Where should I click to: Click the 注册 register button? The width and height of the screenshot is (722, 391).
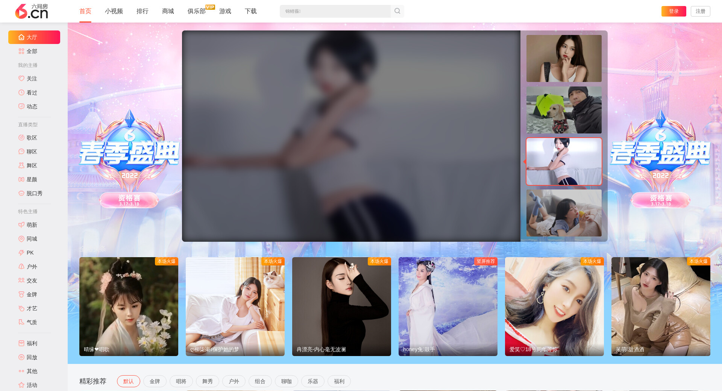[x=701, y=11]
